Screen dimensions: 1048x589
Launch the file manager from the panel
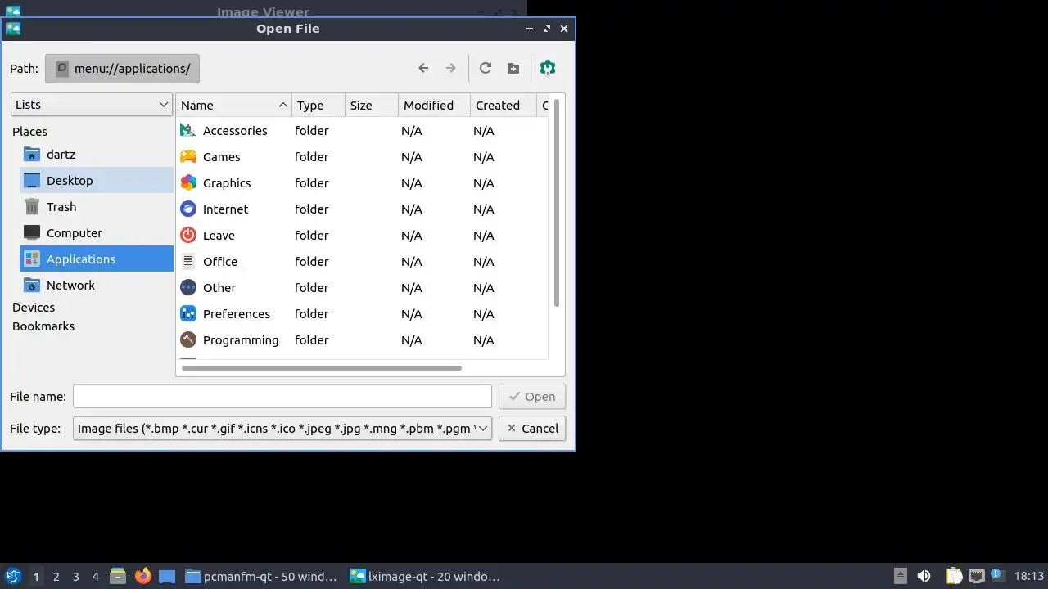click(118, 576)
